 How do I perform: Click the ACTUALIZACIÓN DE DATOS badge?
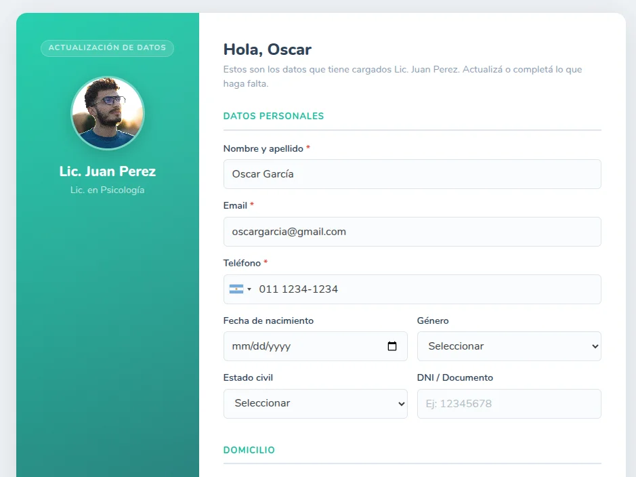tap(108, 48)
